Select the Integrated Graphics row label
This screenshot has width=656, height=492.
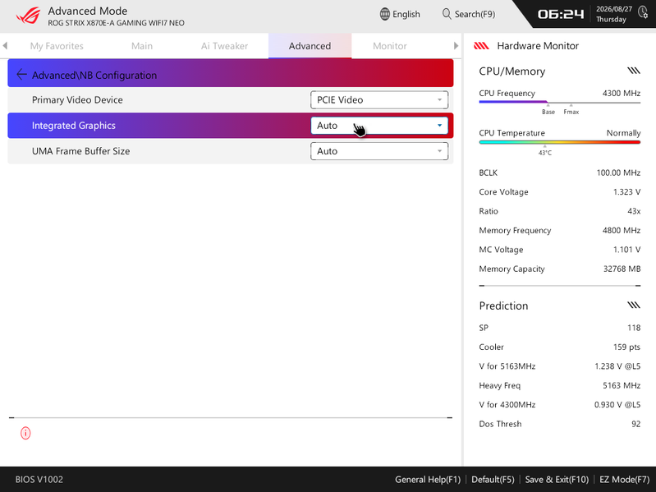click(x=74, y=126)
